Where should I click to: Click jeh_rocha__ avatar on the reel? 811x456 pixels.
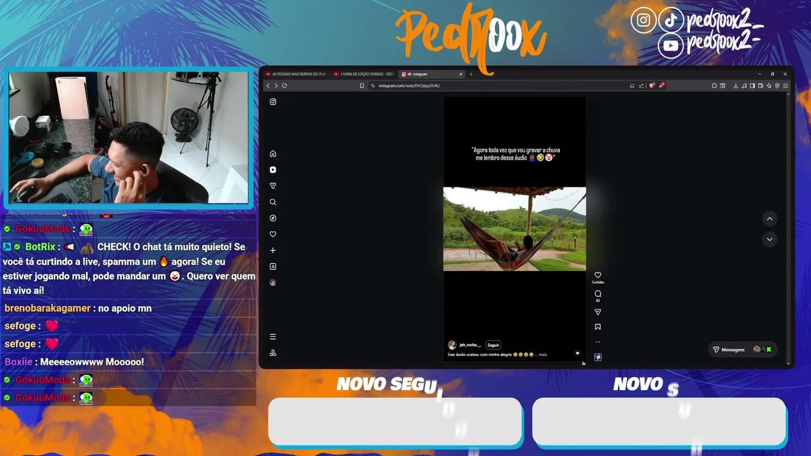tap(452, 345)
